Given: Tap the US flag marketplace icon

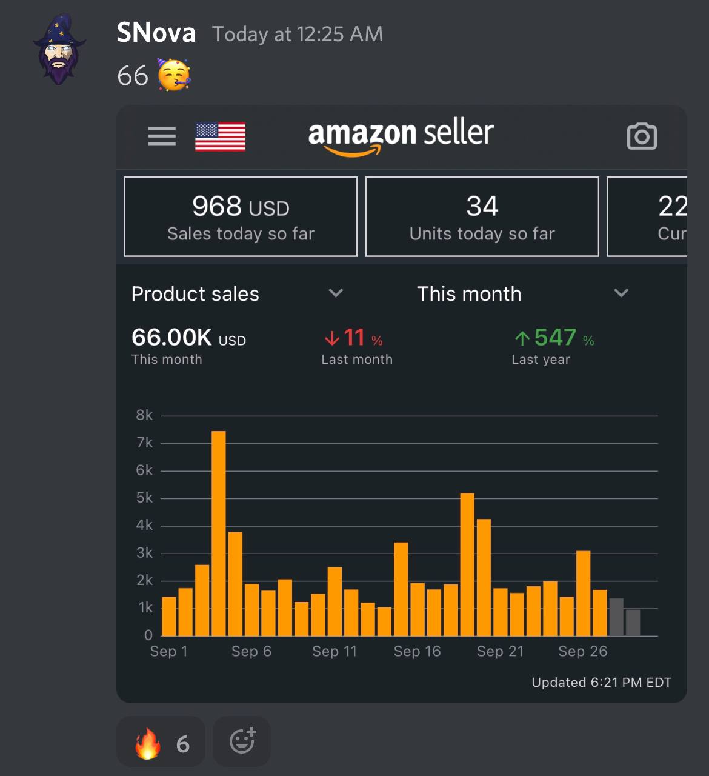Looking at the screenshot, I should click(x=220, y=136).
